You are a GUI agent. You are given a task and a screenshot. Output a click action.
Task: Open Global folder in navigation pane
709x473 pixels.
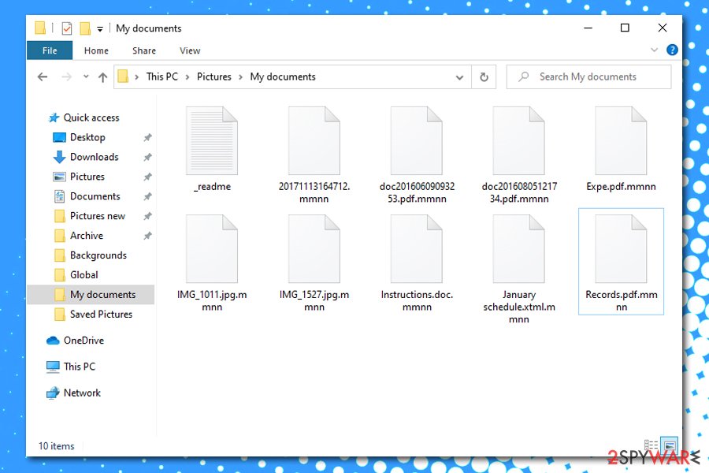coord(84,275)
